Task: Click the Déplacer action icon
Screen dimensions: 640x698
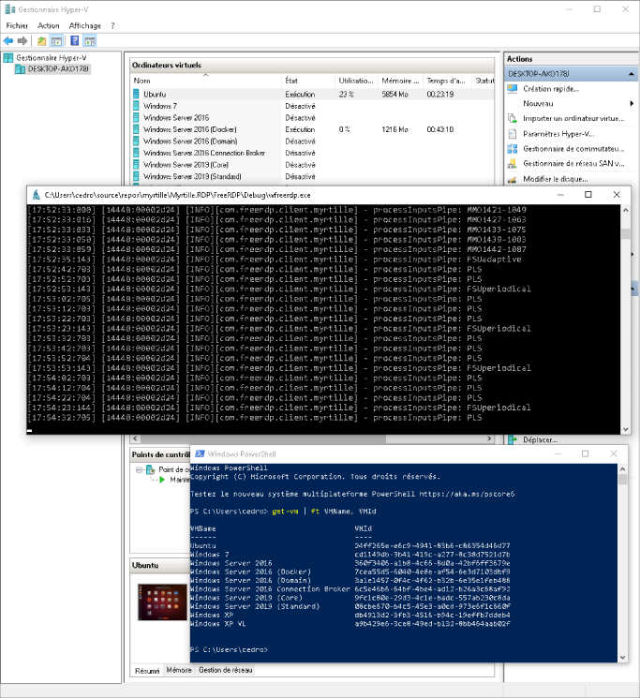Action: [513, 439]
